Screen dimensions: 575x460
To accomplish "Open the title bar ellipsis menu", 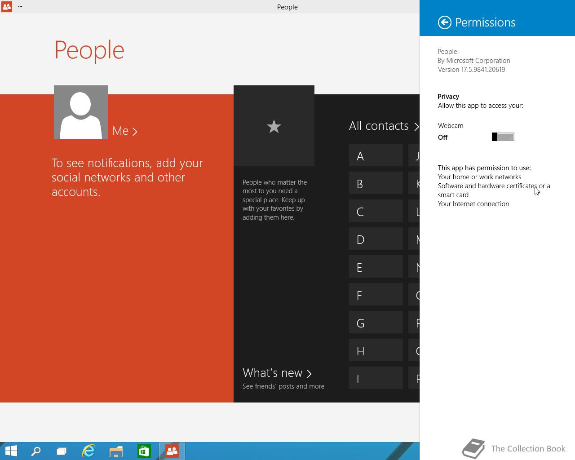I will [20, 7].
